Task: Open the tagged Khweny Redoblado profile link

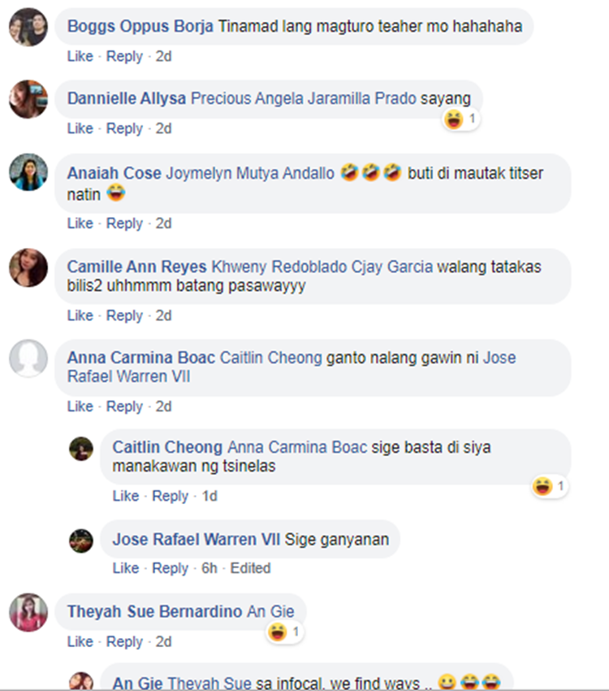Action: (x=279, y=267)
